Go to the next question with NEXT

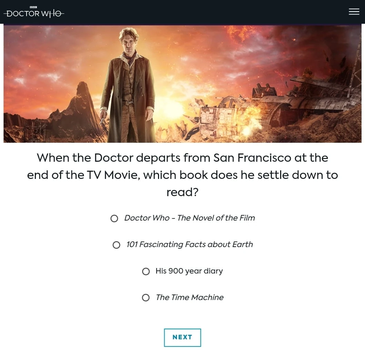(182, 337)
